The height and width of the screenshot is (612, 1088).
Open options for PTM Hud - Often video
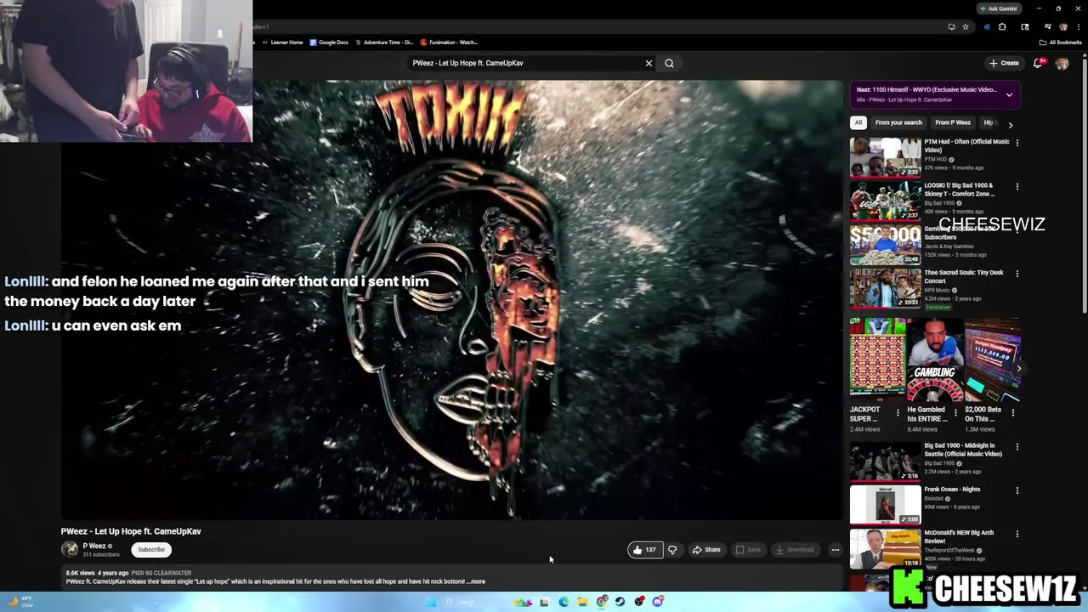click(x=1017, y=143)
